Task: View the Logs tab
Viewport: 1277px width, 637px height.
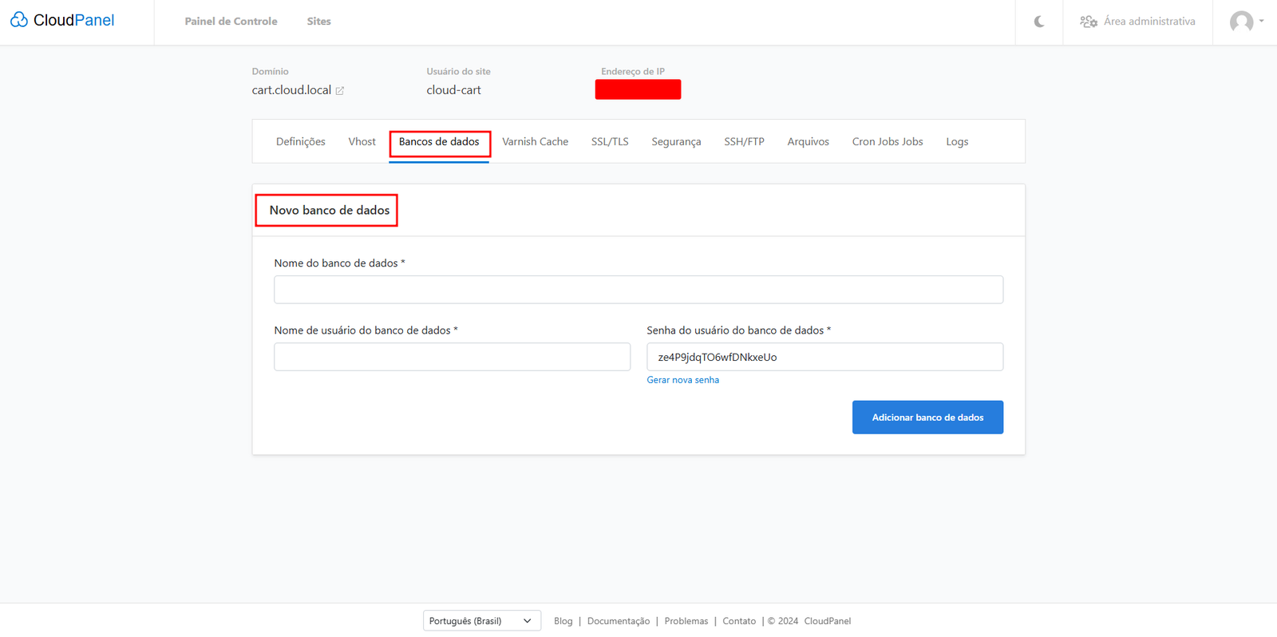Action: click(957, 142)
